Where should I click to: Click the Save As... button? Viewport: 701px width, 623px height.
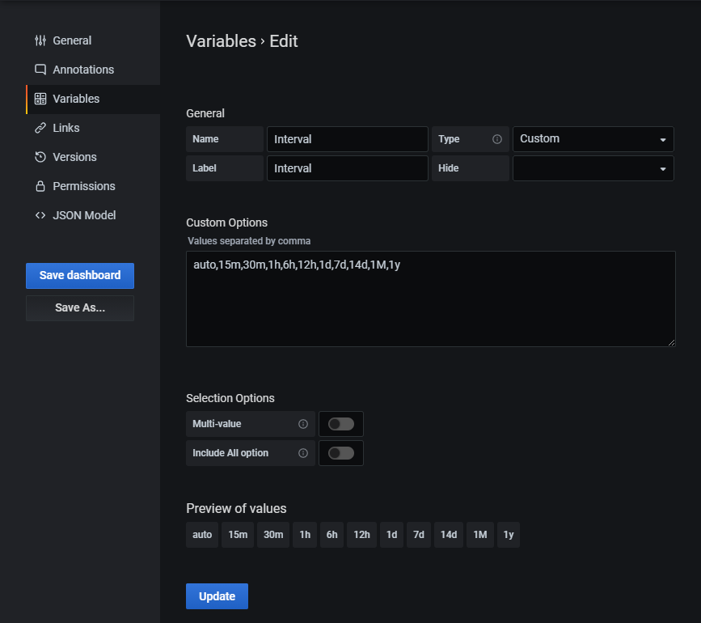(x=80, y=307)
